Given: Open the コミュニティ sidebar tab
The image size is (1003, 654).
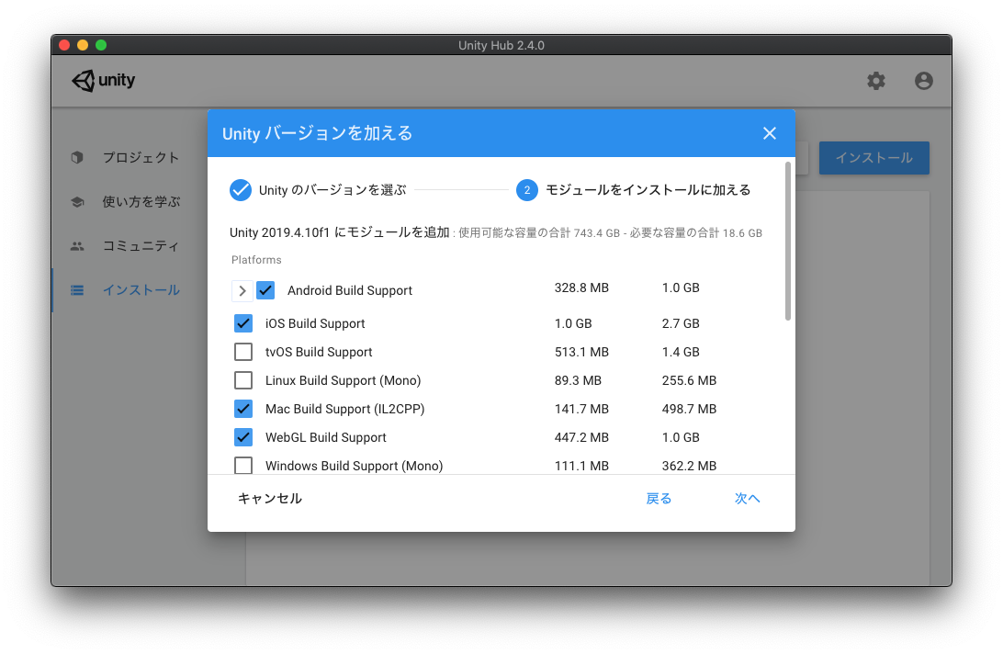Looking at the screenshot, I should click(x=141, y=246).
